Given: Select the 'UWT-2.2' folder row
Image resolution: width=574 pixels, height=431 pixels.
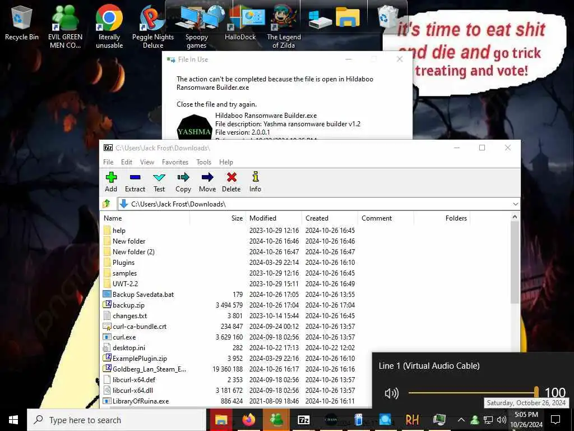Looking at the screenshot, I should tap(229, 283).
